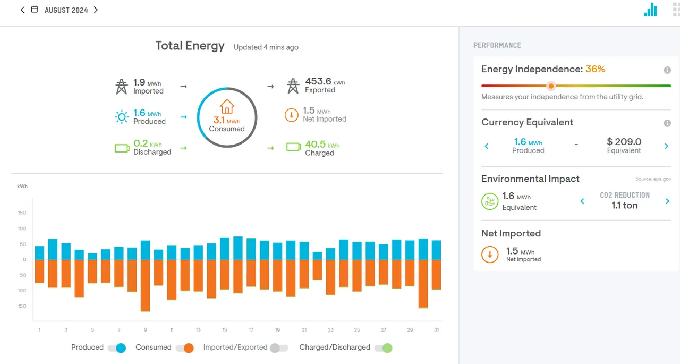Screen dimensions: 680x364
Task: Click the Imported grid tower icon
Action: tap(122, 86)
